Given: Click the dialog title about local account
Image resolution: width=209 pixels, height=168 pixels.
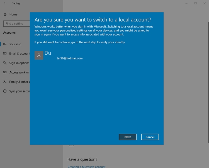Looking at the screenshot, I should 93,20.
